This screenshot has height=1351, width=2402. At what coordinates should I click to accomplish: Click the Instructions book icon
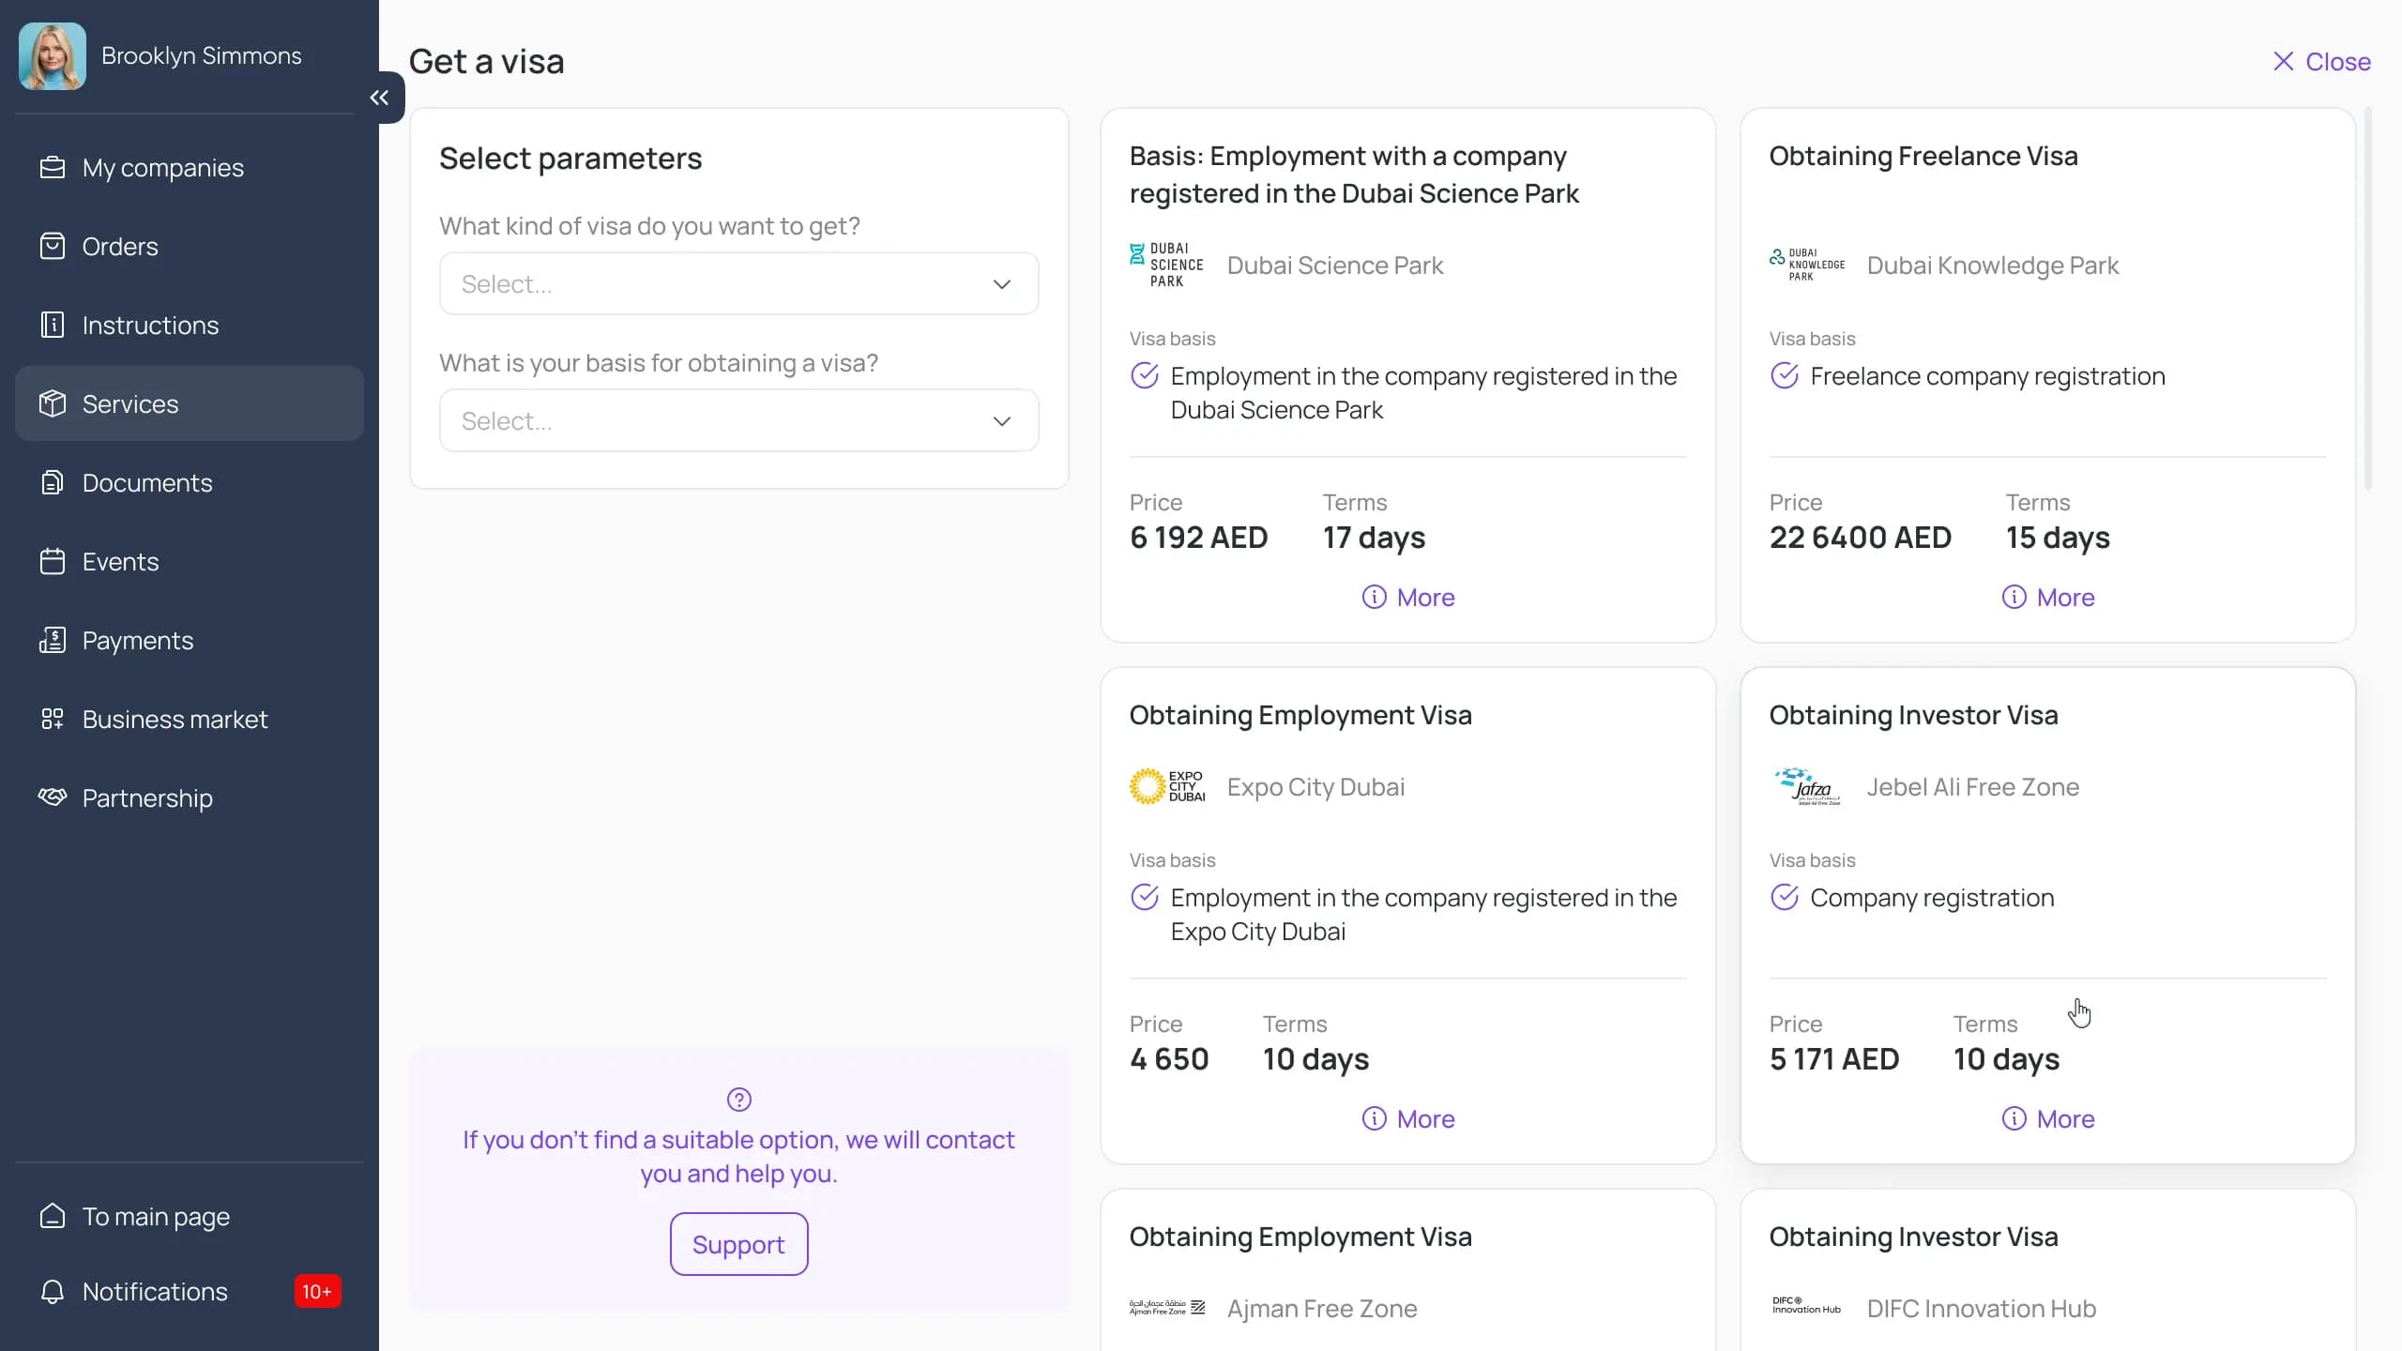(53, 326)
